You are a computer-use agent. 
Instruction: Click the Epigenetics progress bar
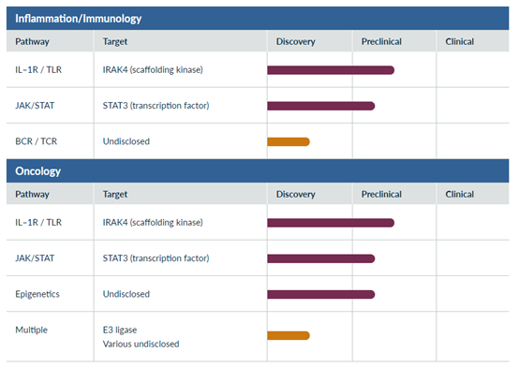pyautogui.click(x=321, y=294)
